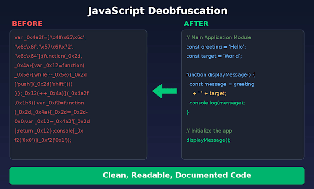Image resolution: width=314 pixels, height=189 pixels.
Task: Click the line ',0x1b3));var _0xf2=function'
Action: coord(49,103)
